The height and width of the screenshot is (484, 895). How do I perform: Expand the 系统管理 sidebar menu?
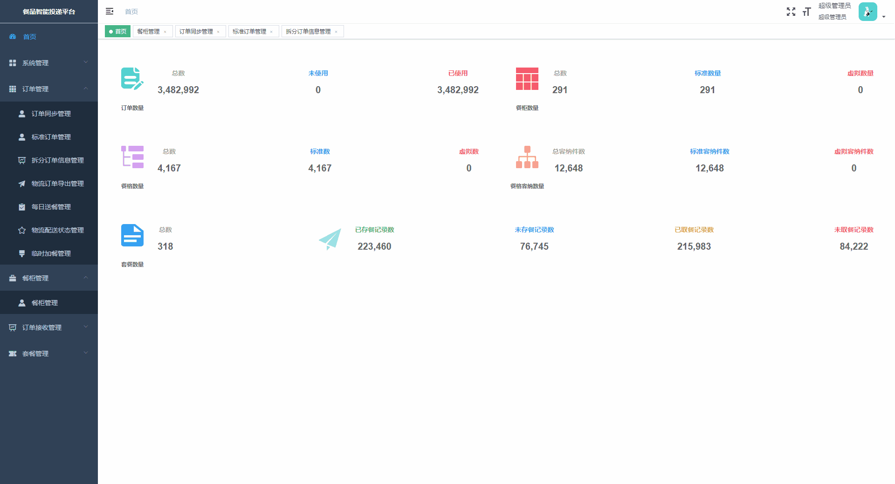pos(49,63)
